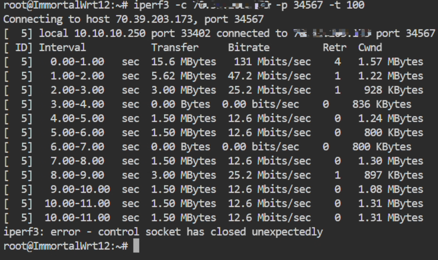Click the terminal cursor block at the prompt
The height and width of the screenshot is (260, 438).
(136, 246)
